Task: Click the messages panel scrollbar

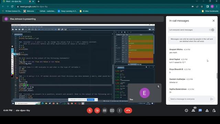Action: click(217, 76)
